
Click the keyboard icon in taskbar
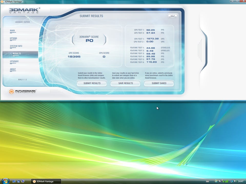click(207, 181)
